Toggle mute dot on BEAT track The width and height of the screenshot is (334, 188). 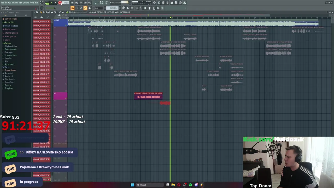coord(66,25)
